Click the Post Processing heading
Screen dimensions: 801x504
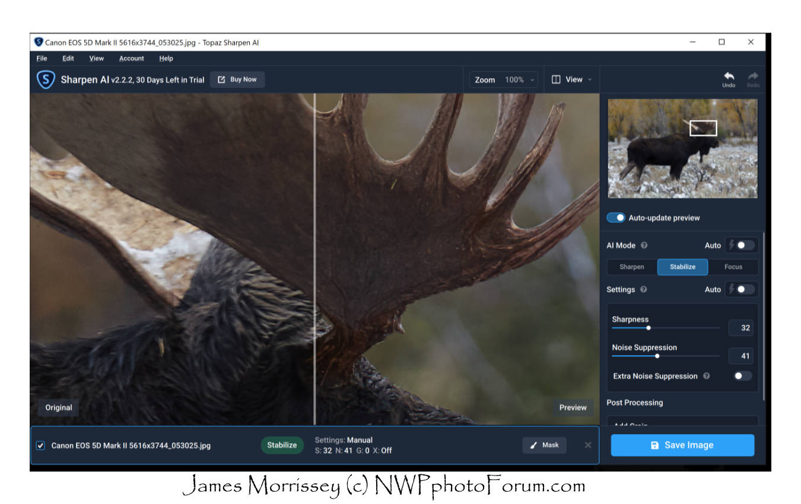tap(634, 403)
